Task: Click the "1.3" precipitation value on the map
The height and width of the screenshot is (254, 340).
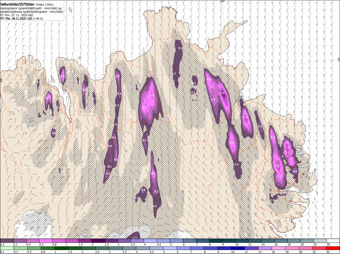Action: 287,147
